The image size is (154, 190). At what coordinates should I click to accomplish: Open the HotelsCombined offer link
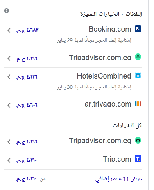73,82
